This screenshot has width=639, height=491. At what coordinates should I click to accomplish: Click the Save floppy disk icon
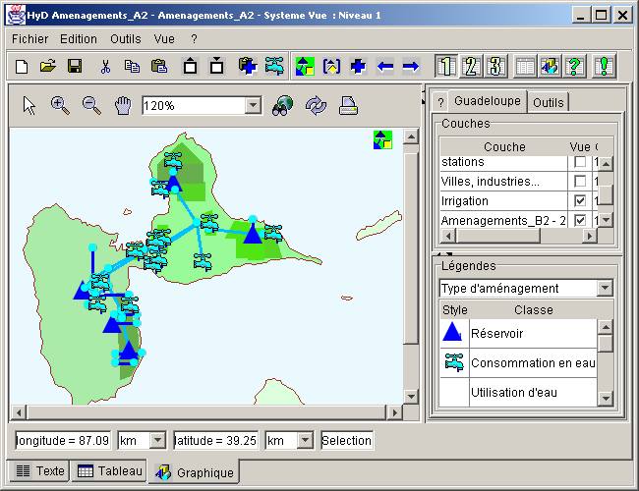74,66
